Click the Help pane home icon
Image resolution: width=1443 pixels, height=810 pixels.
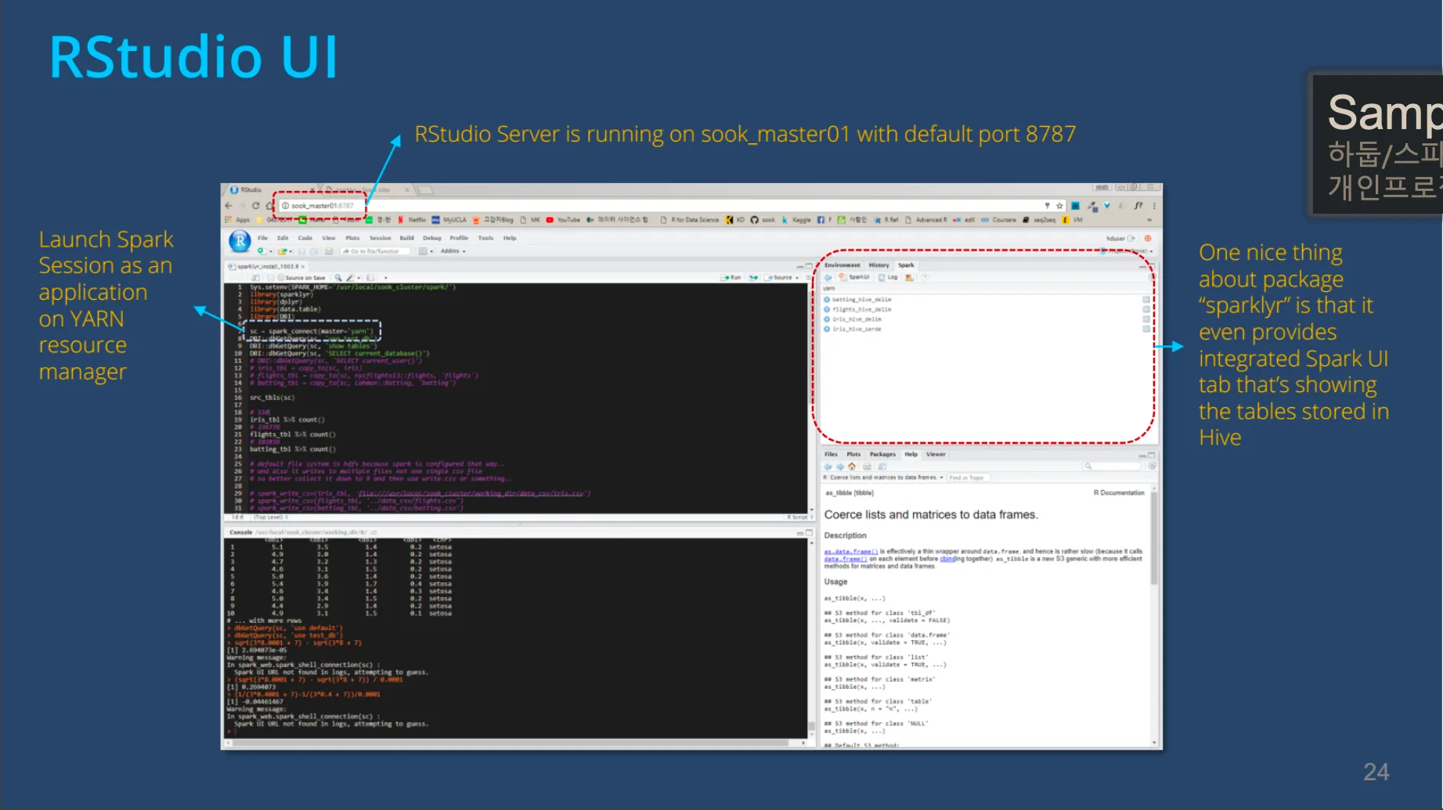pyautogui.click(x=852, y=466)
